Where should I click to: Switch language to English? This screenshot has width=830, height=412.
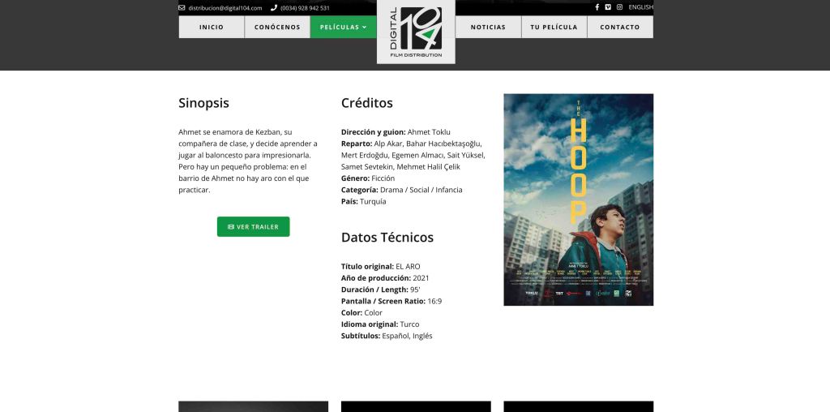coord(640,7)
